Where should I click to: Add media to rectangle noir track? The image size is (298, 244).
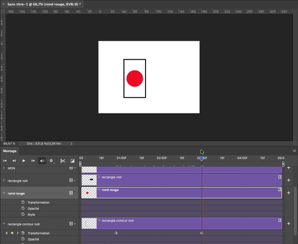coord(288,180)
